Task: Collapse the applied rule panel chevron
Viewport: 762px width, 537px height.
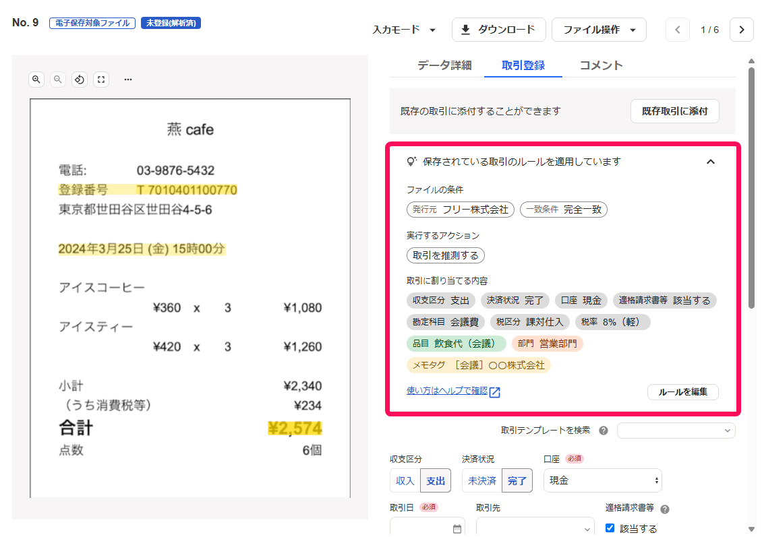Action: (711, 162)
